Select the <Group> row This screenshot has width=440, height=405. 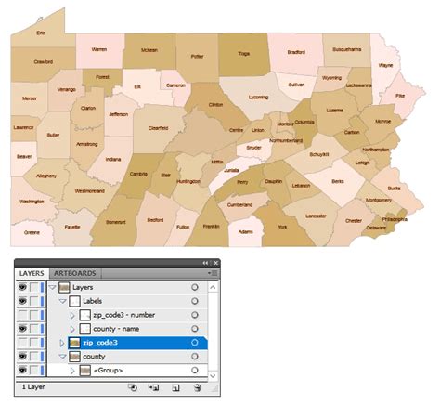click(127, 370)
